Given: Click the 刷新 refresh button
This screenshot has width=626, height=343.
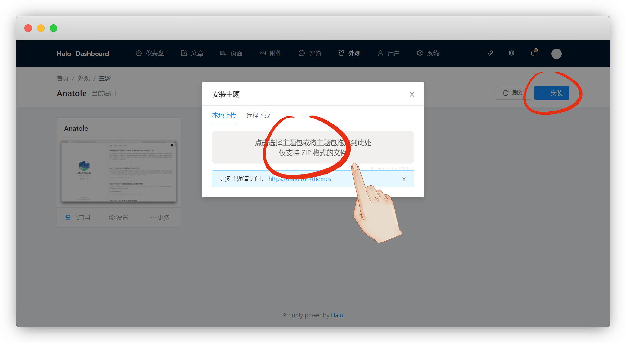Looking at the screenshot, I should coord(512,93).
